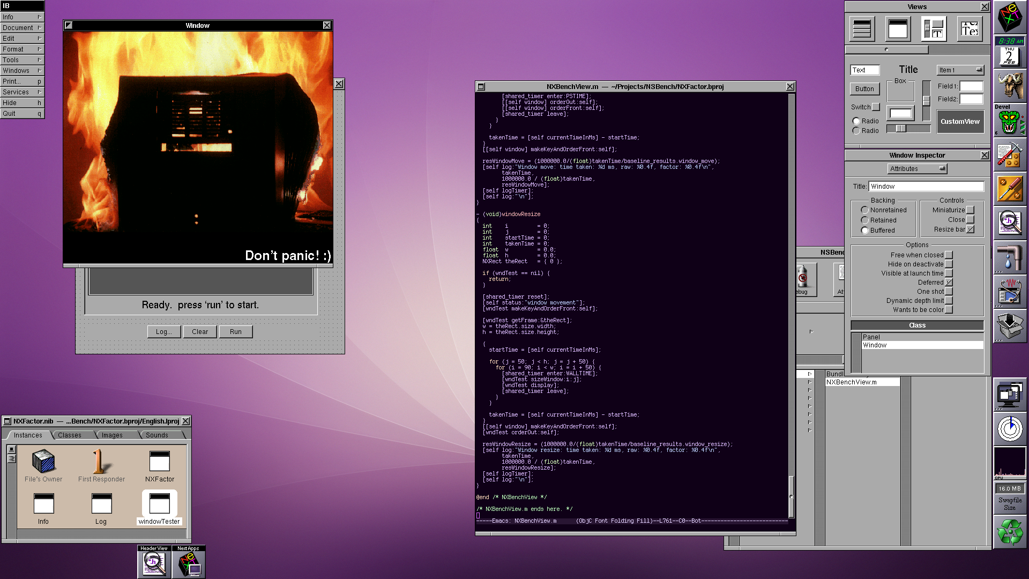Open the File's Owner cube icon
1029x579 pixels.
click(43, 461)
